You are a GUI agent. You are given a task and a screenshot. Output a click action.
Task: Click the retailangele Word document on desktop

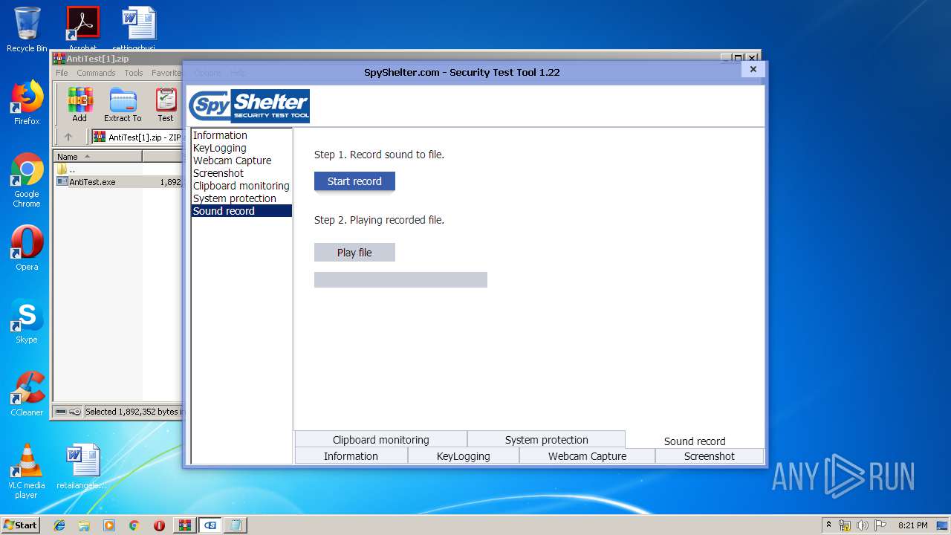(82, 467)
